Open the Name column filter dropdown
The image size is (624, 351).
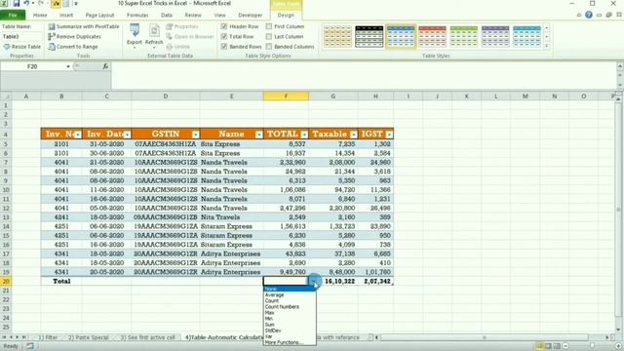259,135
